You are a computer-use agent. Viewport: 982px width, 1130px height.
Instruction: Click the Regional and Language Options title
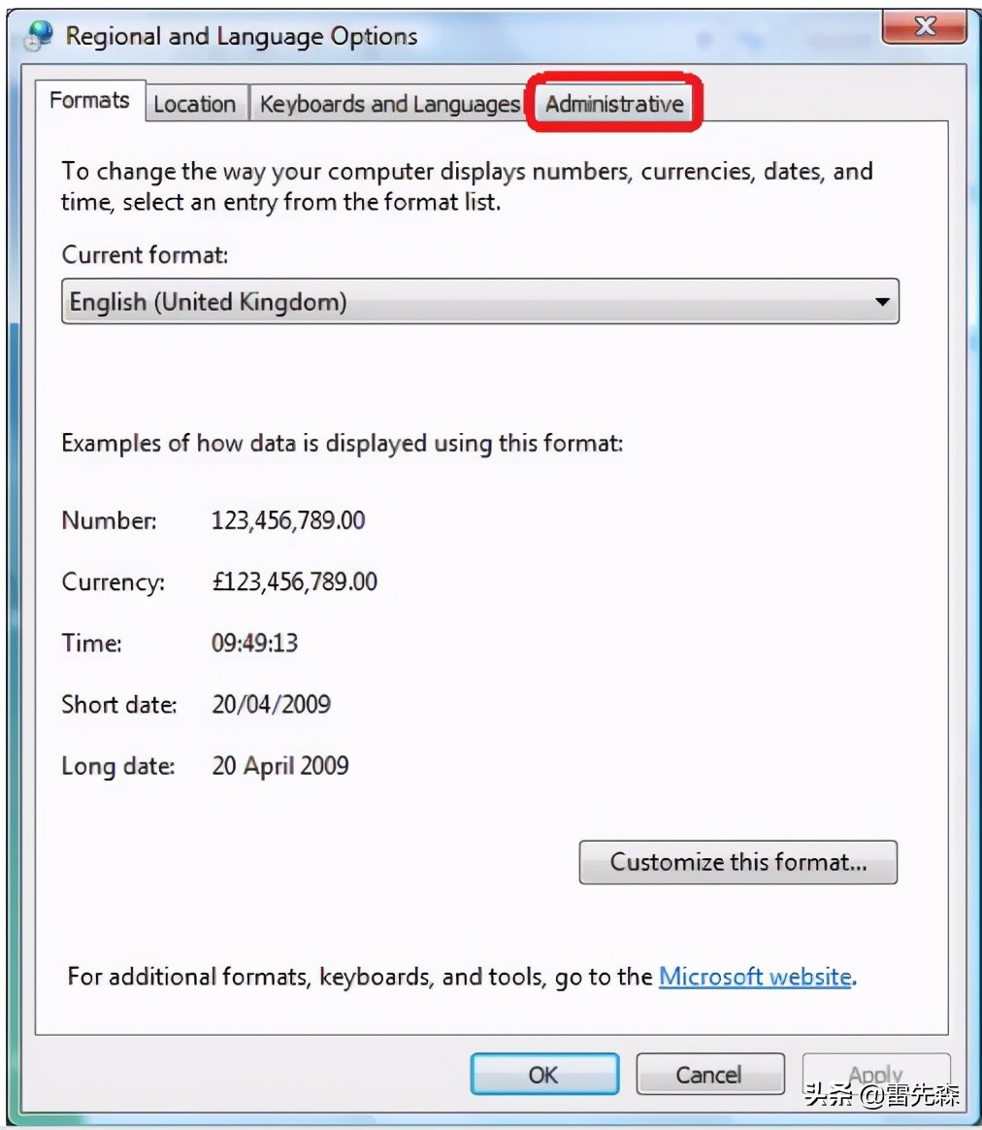[242, 36]
